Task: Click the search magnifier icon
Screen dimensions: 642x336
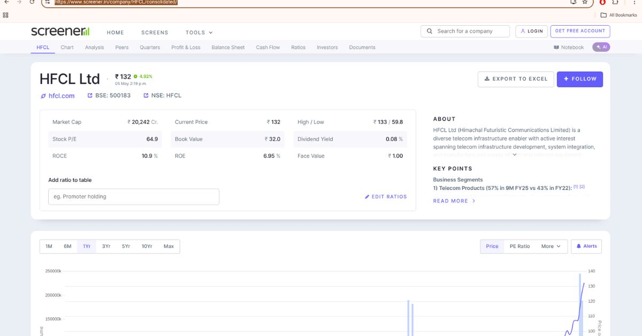Action: [x=430, y=31]
